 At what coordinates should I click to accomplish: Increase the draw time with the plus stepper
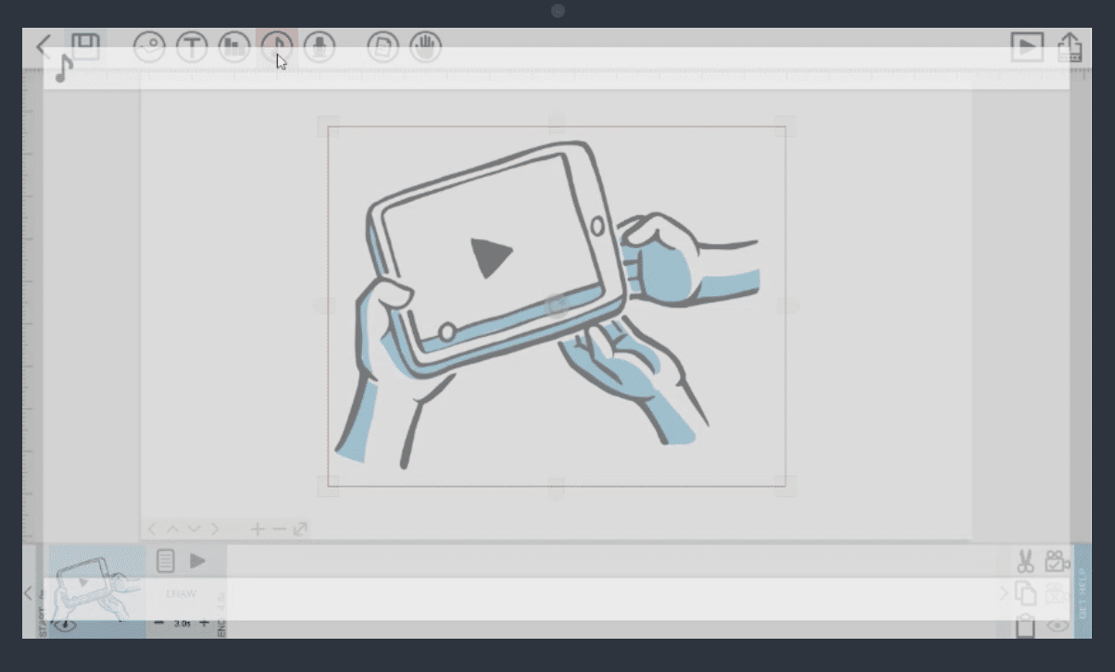[205, 623]
